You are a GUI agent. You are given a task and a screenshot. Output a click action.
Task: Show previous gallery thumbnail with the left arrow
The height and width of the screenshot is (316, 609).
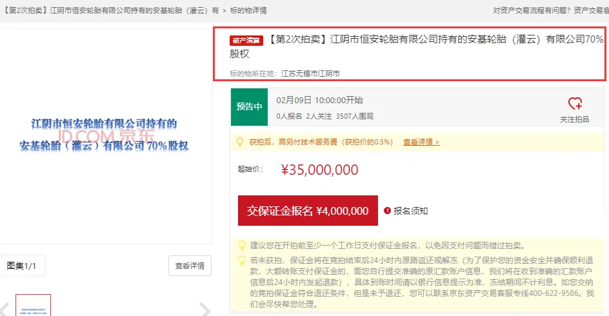5,310
